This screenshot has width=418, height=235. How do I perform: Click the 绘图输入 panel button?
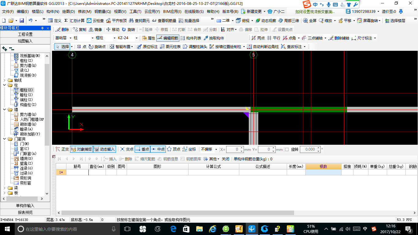click(x=25, y=41)
